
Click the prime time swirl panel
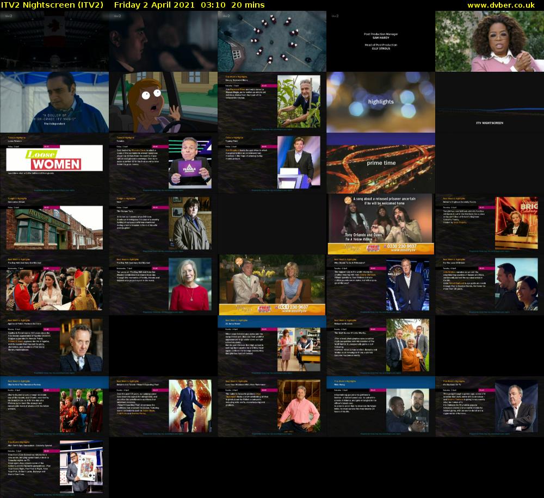click(381, 163)
